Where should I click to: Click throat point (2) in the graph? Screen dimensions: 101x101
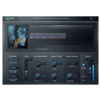(x=37, y=36)
